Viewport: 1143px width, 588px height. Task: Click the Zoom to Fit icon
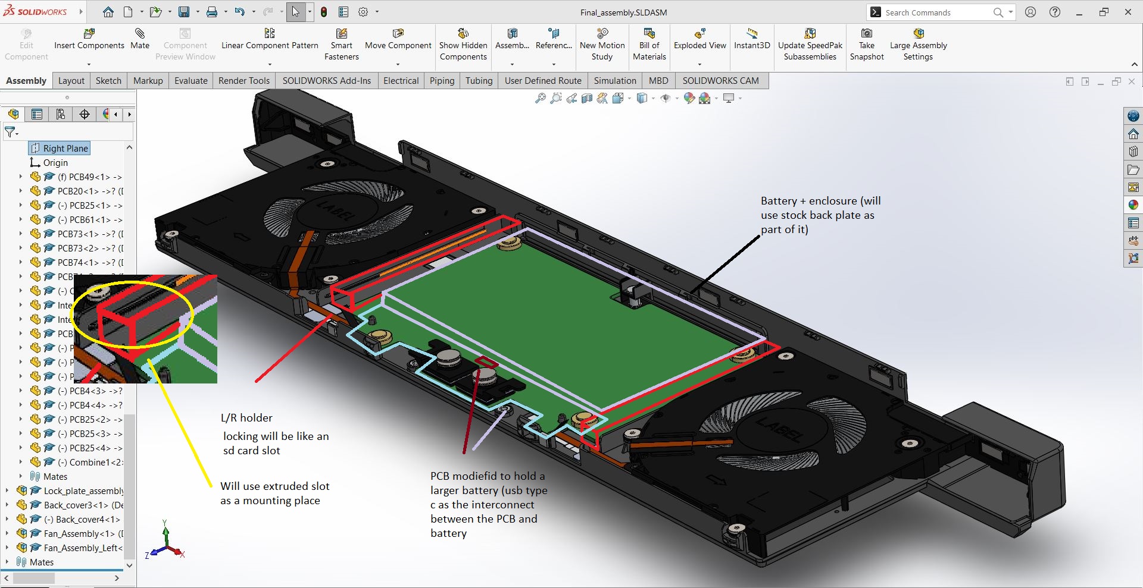click(x=541, y=99)
